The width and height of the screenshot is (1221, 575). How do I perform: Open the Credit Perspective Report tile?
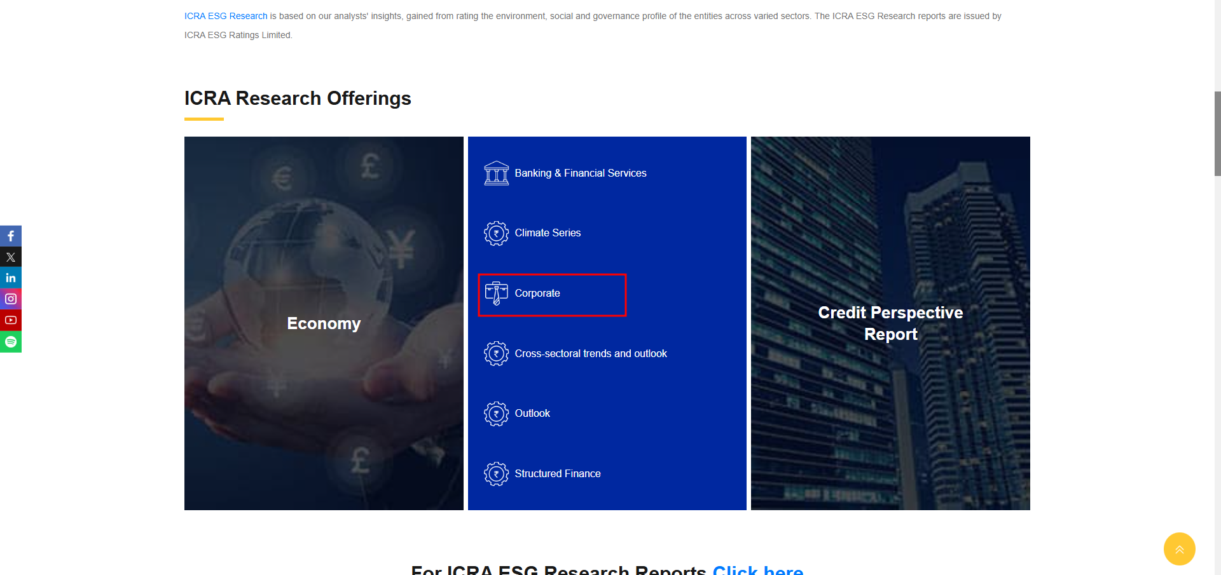(890, 323)
